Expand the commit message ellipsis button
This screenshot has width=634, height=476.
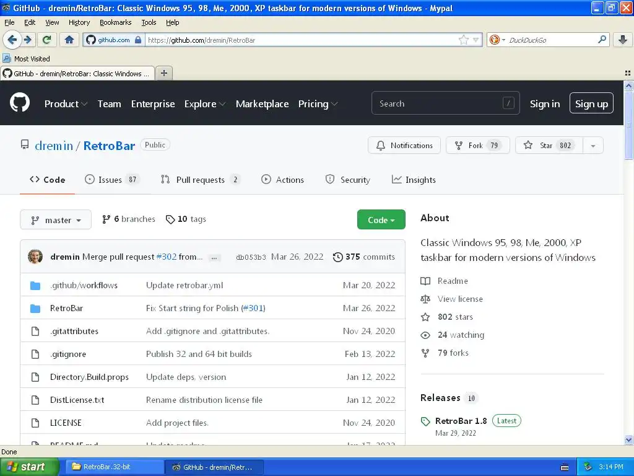pos(214,257)
